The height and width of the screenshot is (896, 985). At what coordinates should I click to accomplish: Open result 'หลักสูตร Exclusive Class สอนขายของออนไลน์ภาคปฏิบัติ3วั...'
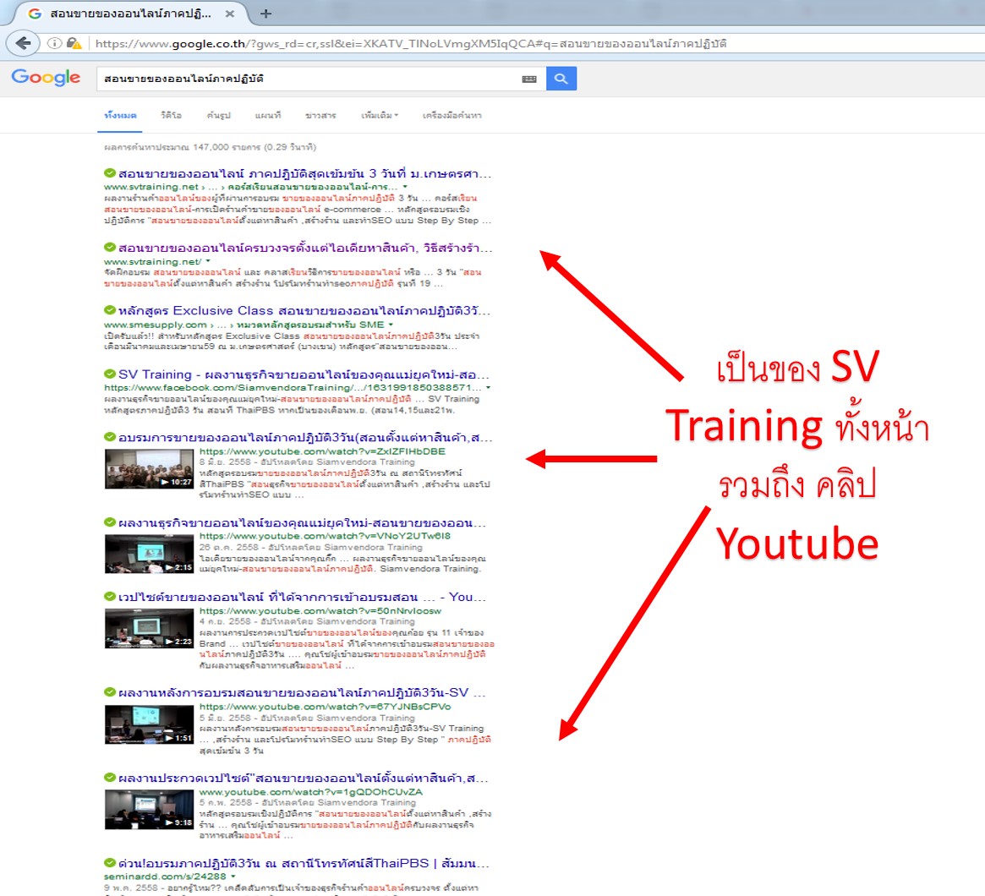(304, 311)
